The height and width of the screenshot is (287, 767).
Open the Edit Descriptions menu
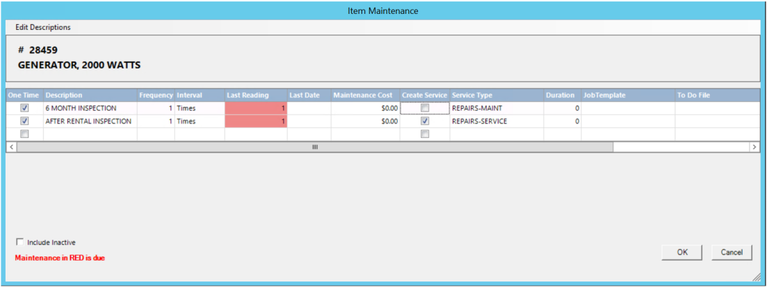point(43,27)
